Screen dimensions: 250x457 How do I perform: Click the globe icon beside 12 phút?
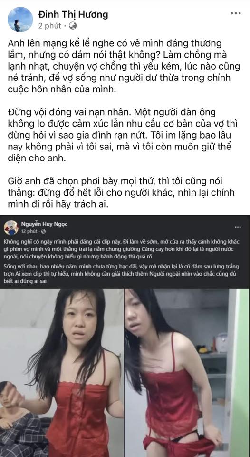(43, 231)
